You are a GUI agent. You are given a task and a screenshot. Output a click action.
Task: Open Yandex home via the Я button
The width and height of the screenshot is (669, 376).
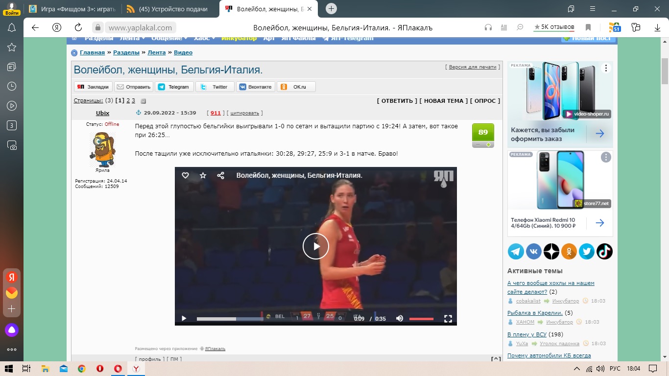pyautogui.click(x=57, y=27)
